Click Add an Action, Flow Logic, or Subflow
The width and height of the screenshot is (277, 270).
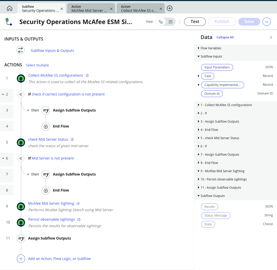click(x=59, y=259)
